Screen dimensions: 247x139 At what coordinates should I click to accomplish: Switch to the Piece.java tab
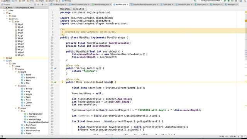point(216,5)
